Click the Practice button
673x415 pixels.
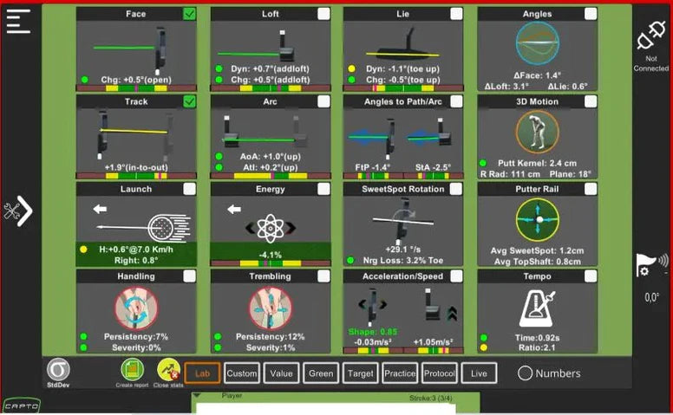pyautogui.click(x=401, y=373)
